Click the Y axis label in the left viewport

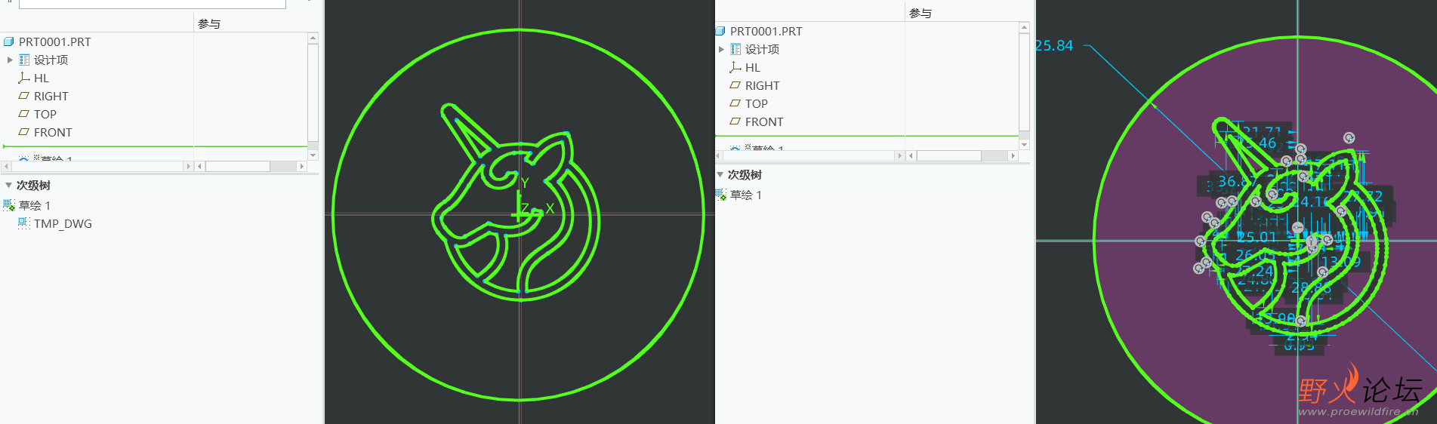click(x=525, y=183)
